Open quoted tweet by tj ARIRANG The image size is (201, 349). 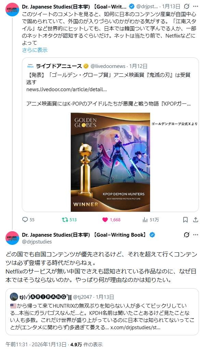pyautogui.click(x=102, y=311)
